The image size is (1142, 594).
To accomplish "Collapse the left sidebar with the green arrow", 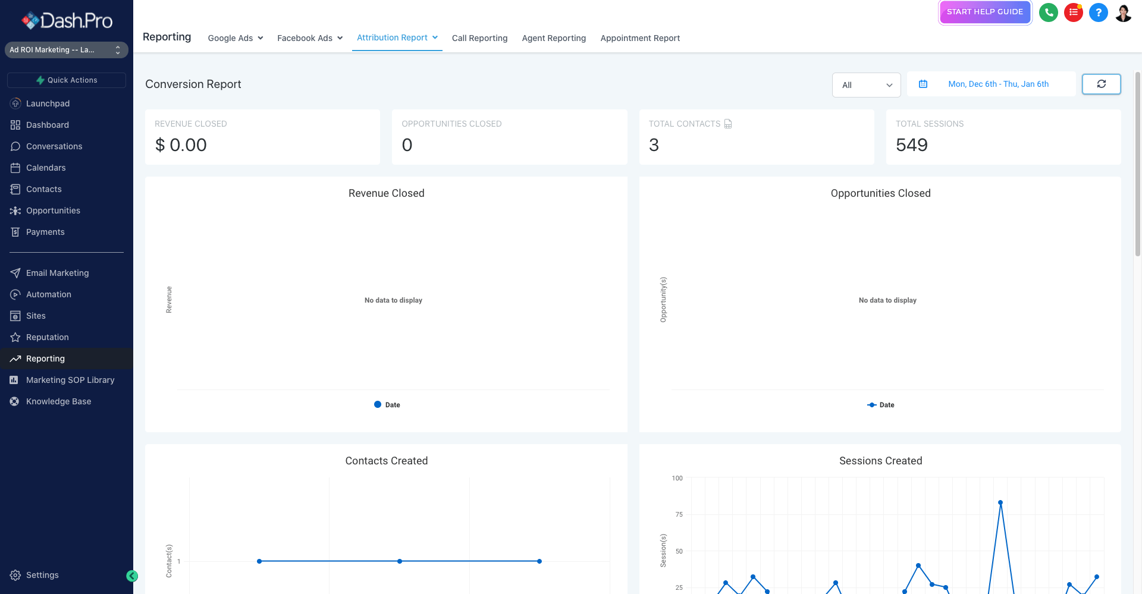I will (132, 576).
